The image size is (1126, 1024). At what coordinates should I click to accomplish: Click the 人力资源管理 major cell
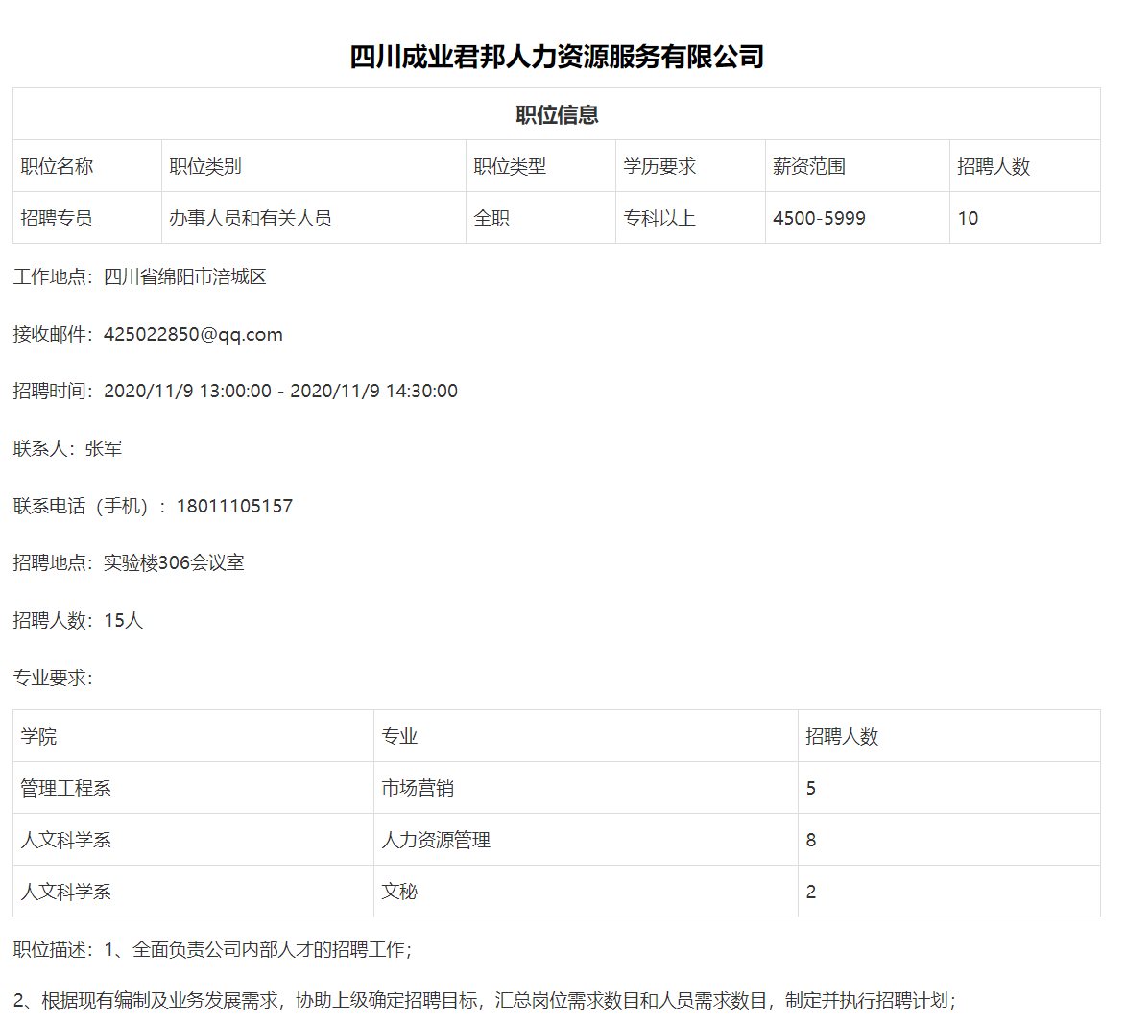tap(436, 840)
